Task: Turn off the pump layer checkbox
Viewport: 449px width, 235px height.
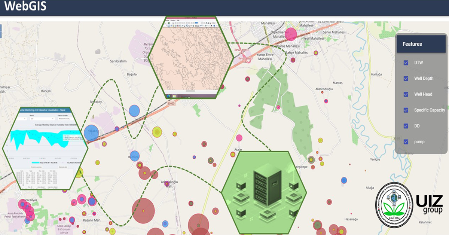Action: [406, 142]
